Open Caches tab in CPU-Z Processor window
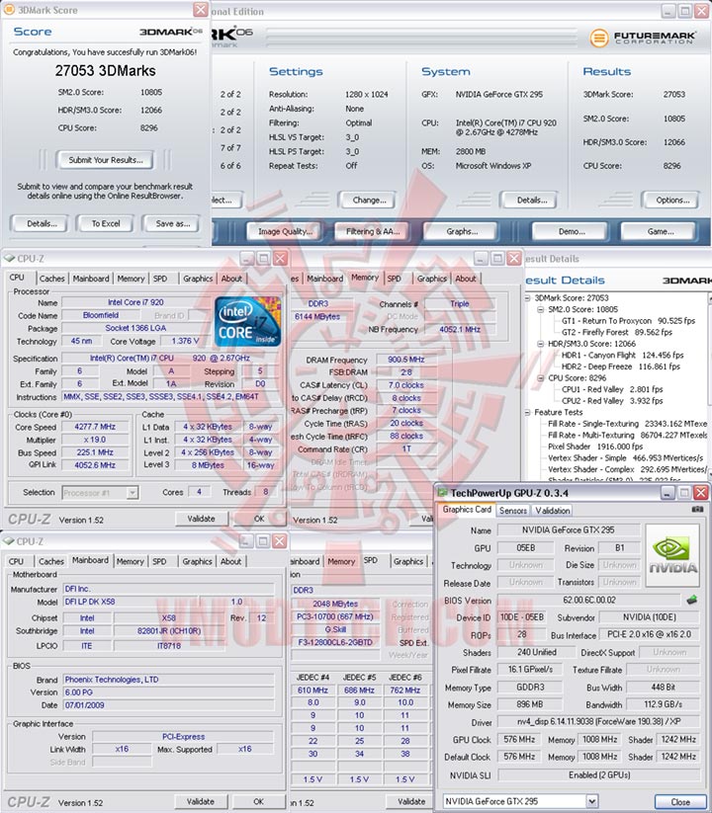This screenshot has width=712, height=813. pyautogui.click(x=51, y=279)
